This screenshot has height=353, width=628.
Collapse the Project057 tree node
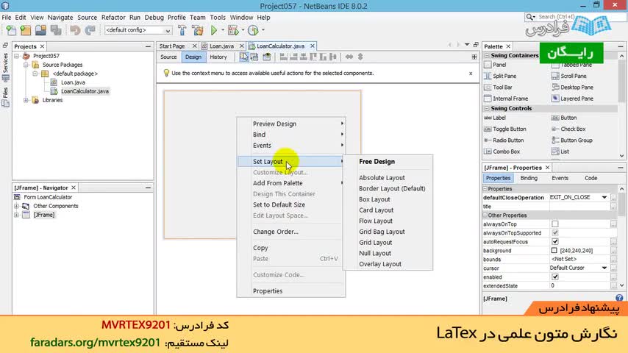(17, 56)
